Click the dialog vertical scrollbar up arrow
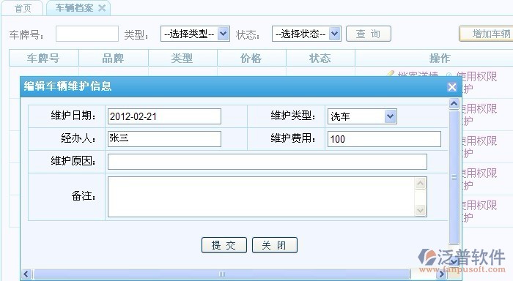The image size is (513, 281). pos(454,104)
